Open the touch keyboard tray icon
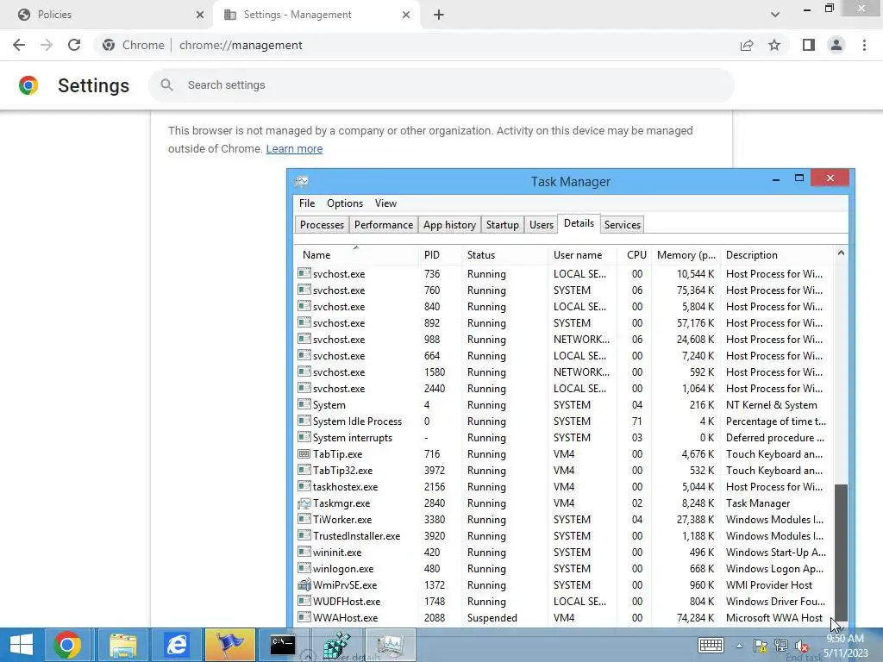 pyautogui.click(x=711, y=645)
